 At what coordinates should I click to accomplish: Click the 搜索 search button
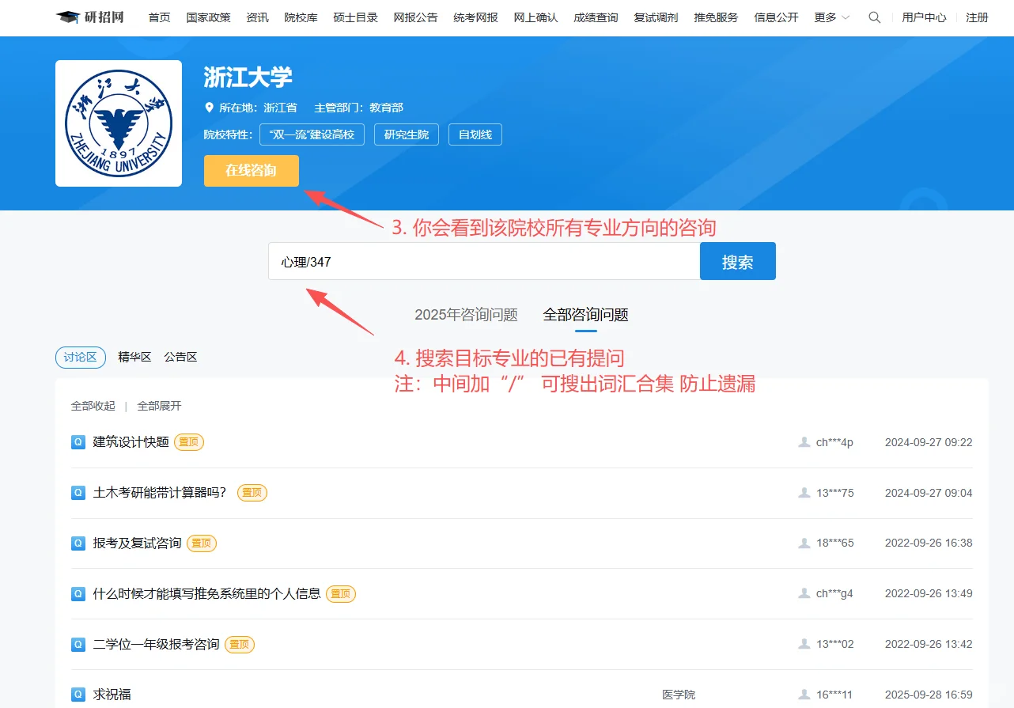coord(736,261)
